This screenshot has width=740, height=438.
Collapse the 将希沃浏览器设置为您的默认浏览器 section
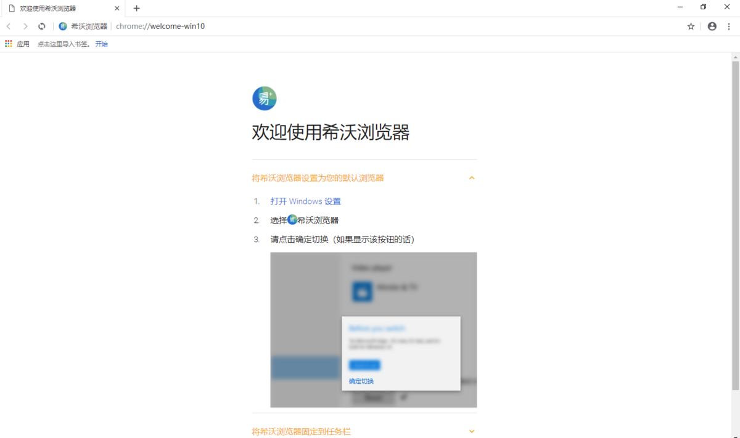tap(471, 177)
